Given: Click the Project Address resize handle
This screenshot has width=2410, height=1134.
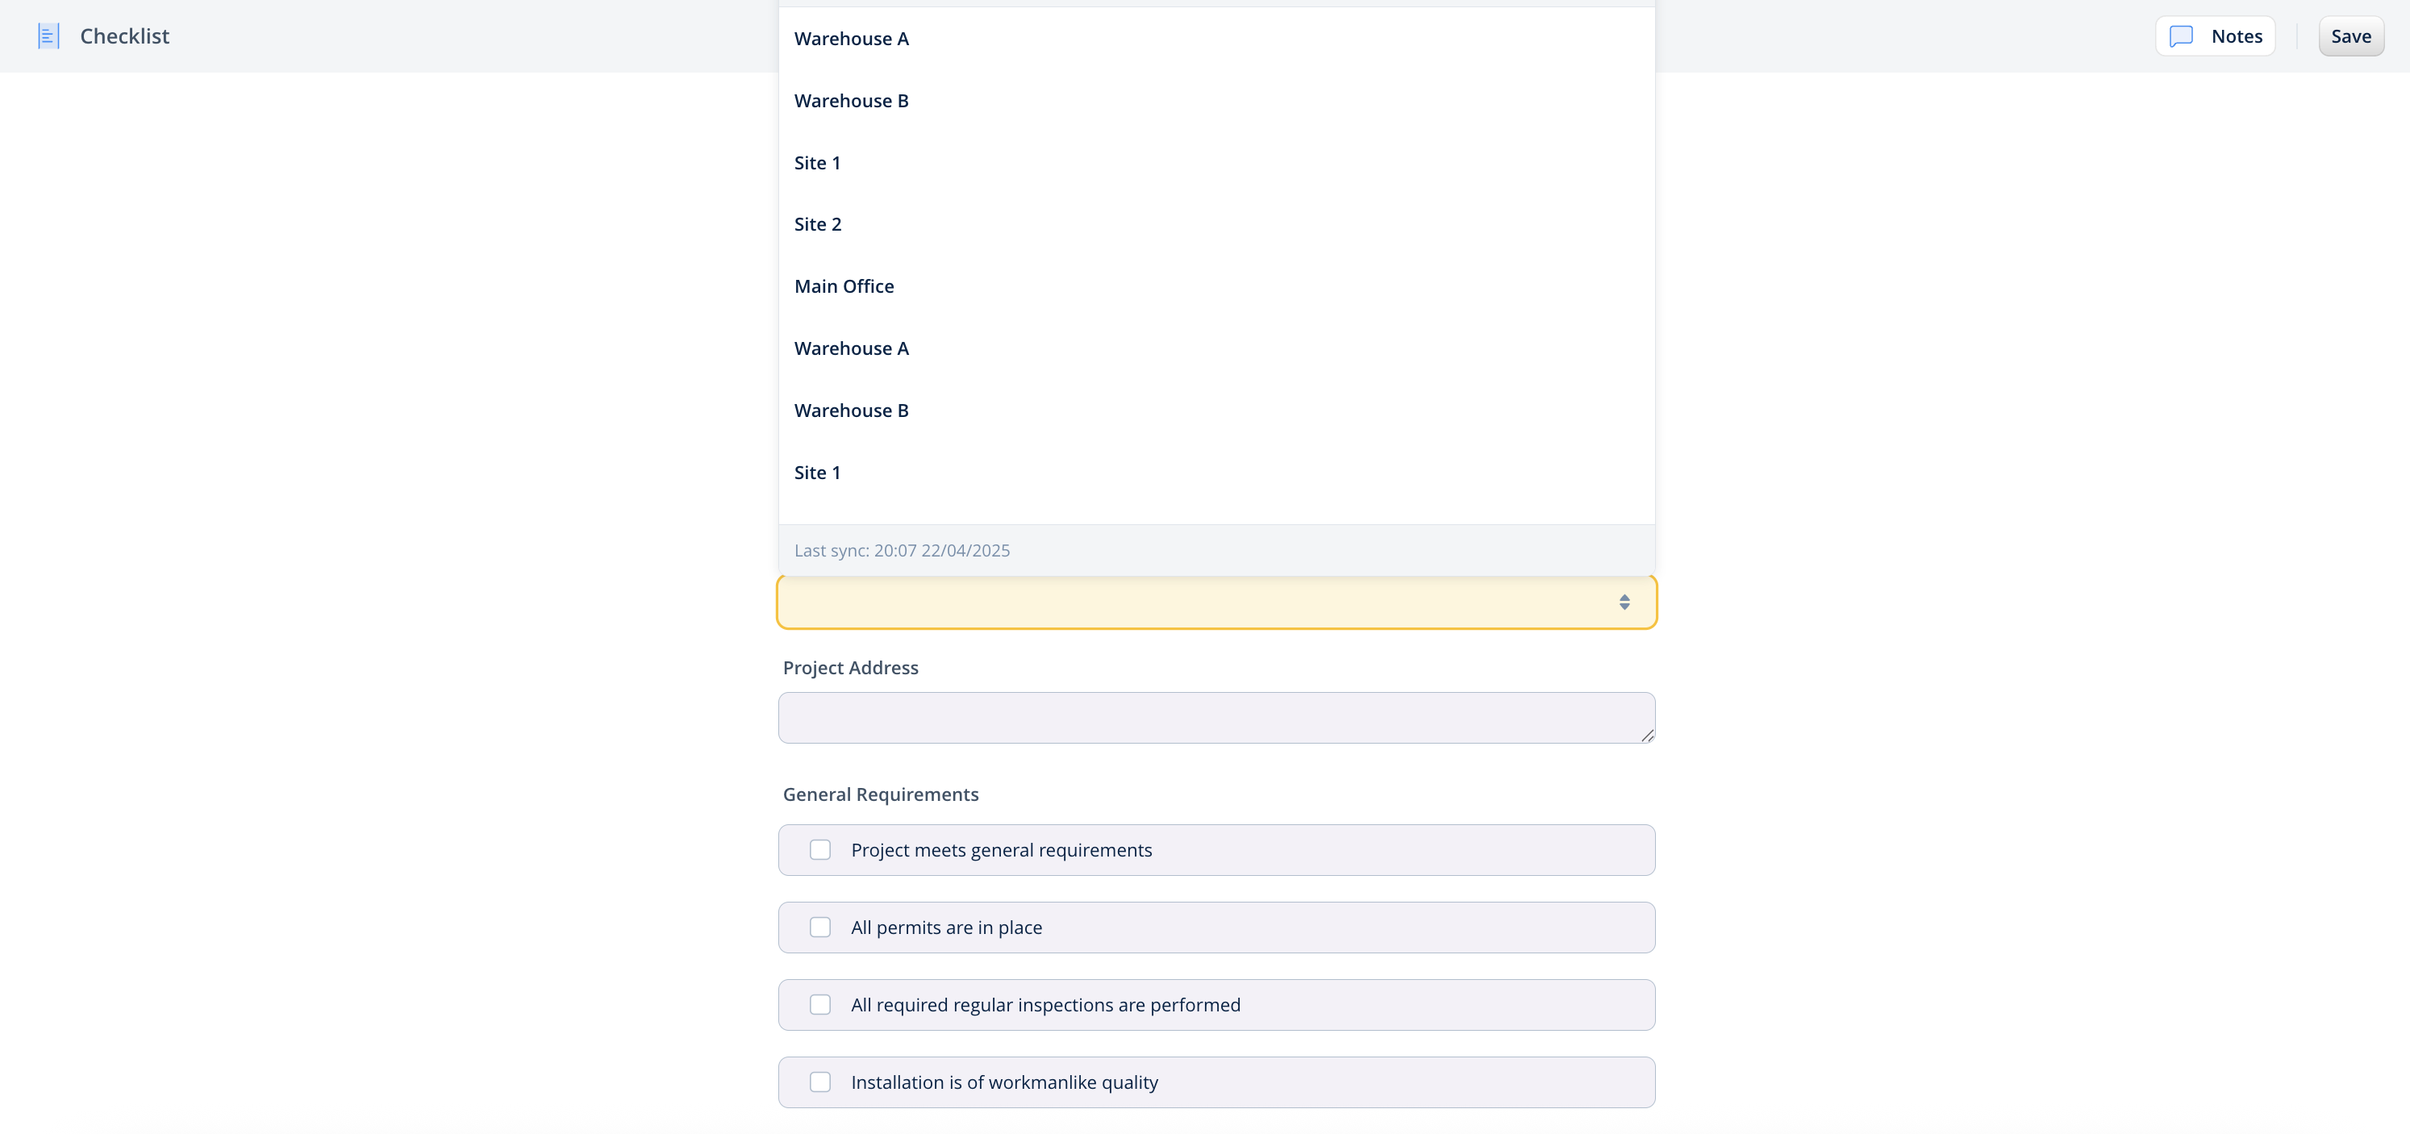Looking at the screenshot, I should 1646,736.
